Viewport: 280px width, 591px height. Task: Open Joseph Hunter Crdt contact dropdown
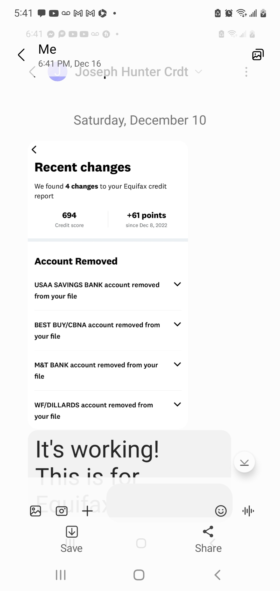coord(199,72)
